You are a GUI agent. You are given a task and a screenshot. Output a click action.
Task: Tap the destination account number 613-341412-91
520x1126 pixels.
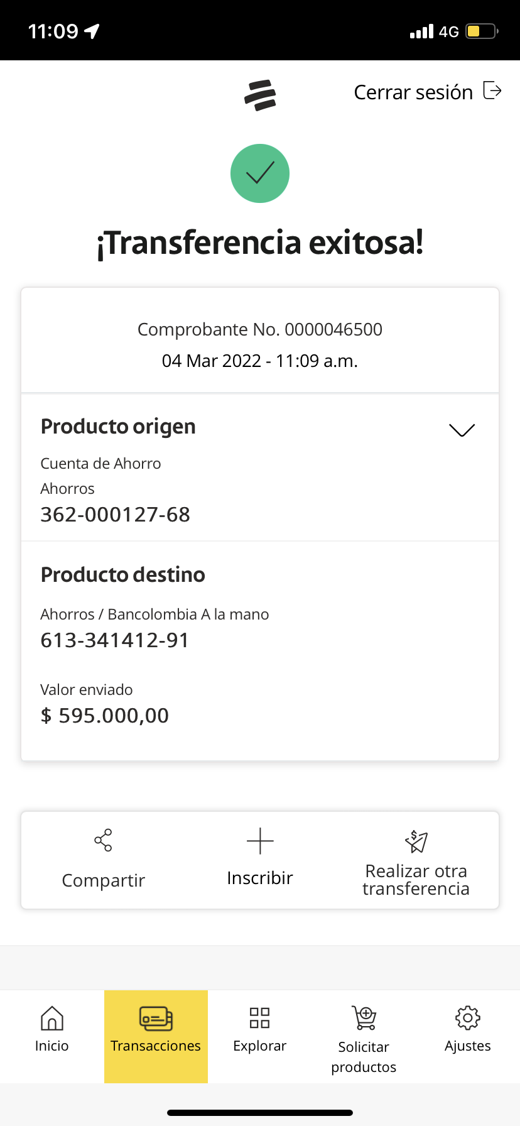click(x=115, y=640)
